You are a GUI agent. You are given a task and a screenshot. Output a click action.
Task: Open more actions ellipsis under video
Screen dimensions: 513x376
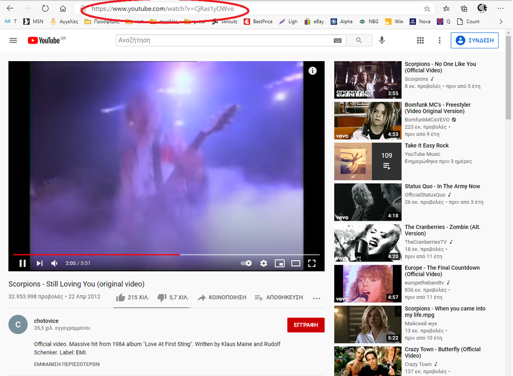tap(317, 298)
